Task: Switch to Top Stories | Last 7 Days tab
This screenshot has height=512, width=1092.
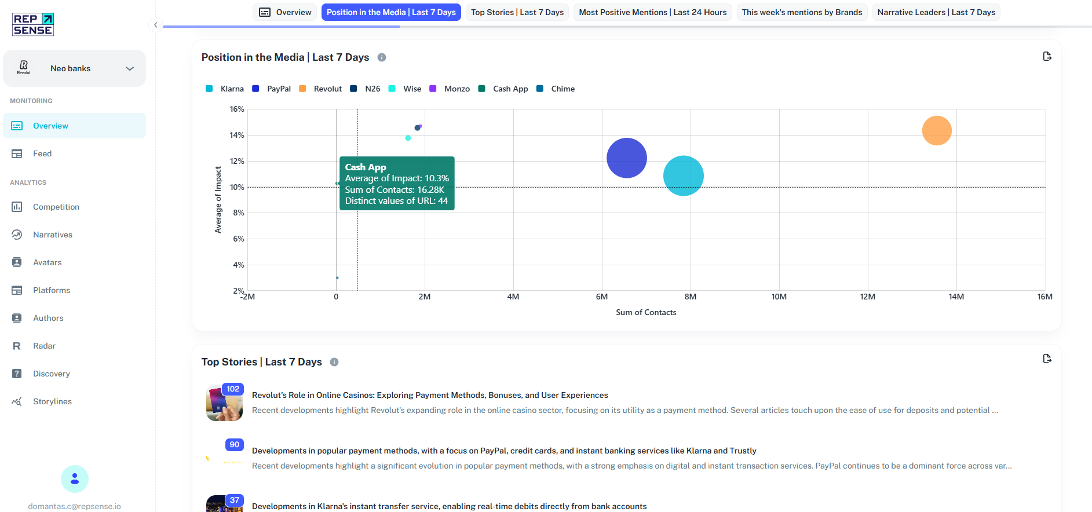Action: pos(517,12)
